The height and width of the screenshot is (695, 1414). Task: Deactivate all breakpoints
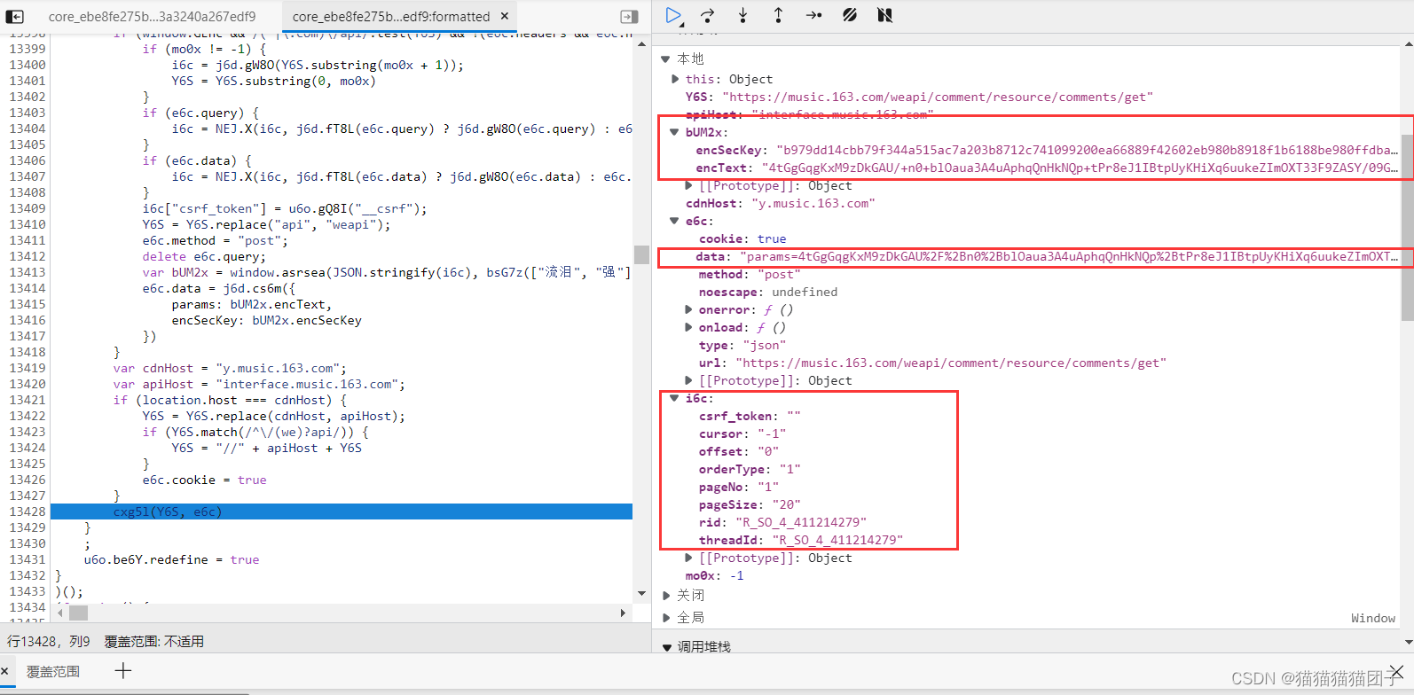(849, 15)
